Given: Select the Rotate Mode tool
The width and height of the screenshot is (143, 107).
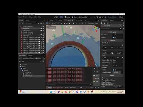Looking at the screenshot, I should [52, 23].
